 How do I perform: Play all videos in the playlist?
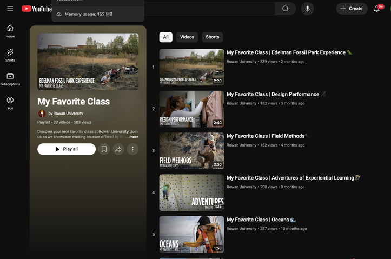click(x=67, y=149)
